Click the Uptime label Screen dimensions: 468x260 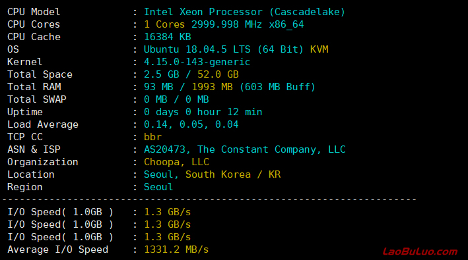(25, 112)
